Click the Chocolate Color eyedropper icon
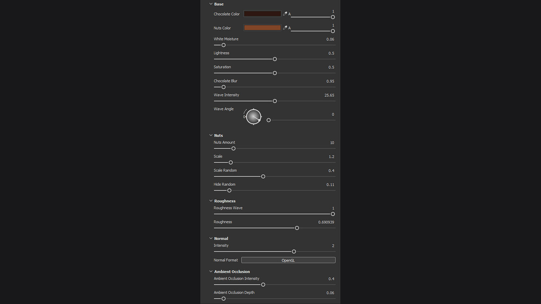The image size is (541, 304). coord(285,14)
